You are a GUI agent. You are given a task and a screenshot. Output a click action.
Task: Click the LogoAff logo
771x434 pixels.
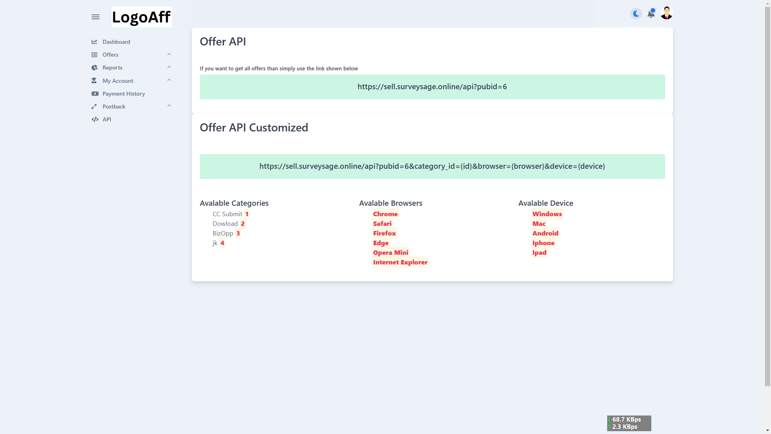pyautogui.click(x=141, y=17)
